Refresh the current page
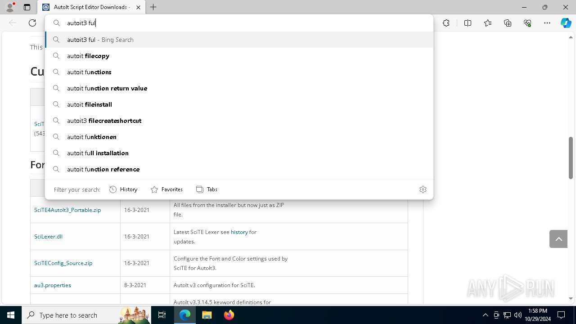This screenshot has height=324, width=576. pyautogui.click(x=32, y=23)
